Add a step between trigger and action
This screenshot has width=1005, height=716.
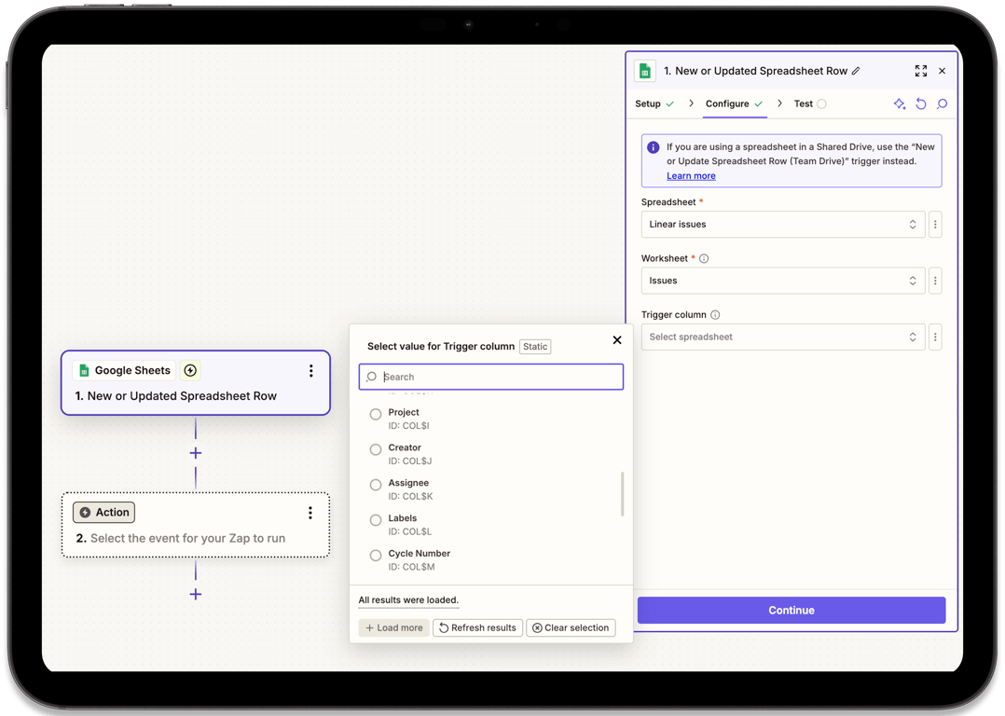[196, 453]
